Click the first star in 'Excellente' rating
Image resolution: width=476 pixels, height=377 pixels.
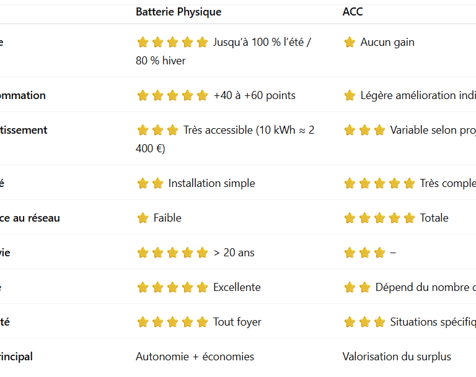click(x=143, y=287)
